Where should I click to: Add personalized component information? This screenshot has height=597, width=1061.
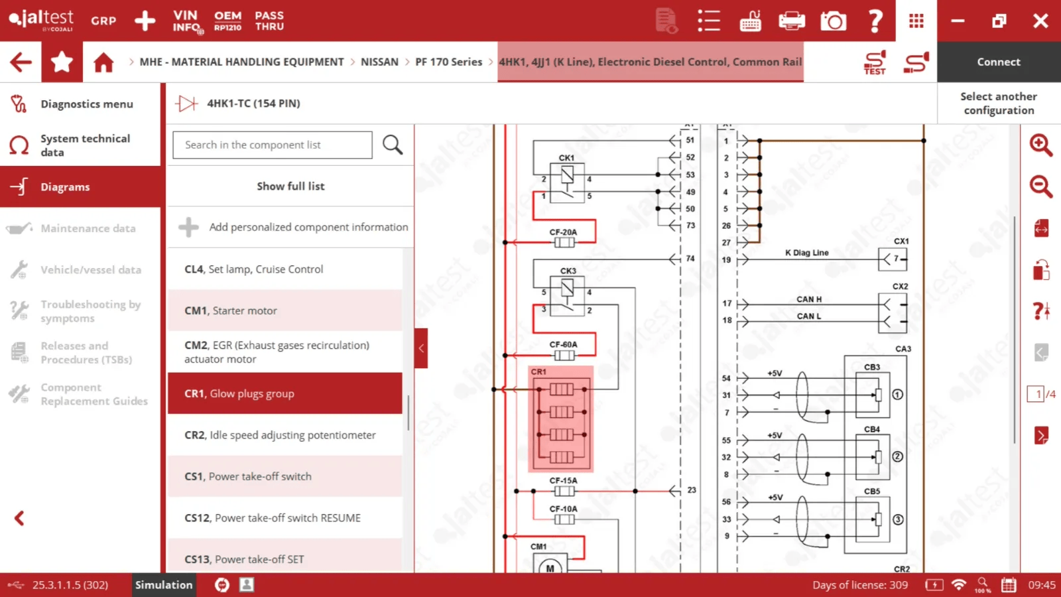(x=290, y=227)
